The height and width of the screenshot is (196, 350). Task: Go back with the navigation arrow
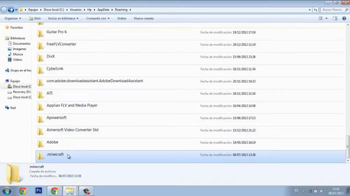(4, 10)
